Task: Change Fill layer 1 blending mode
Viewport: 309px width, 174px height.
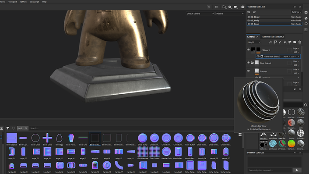Action: pos(296,48)
